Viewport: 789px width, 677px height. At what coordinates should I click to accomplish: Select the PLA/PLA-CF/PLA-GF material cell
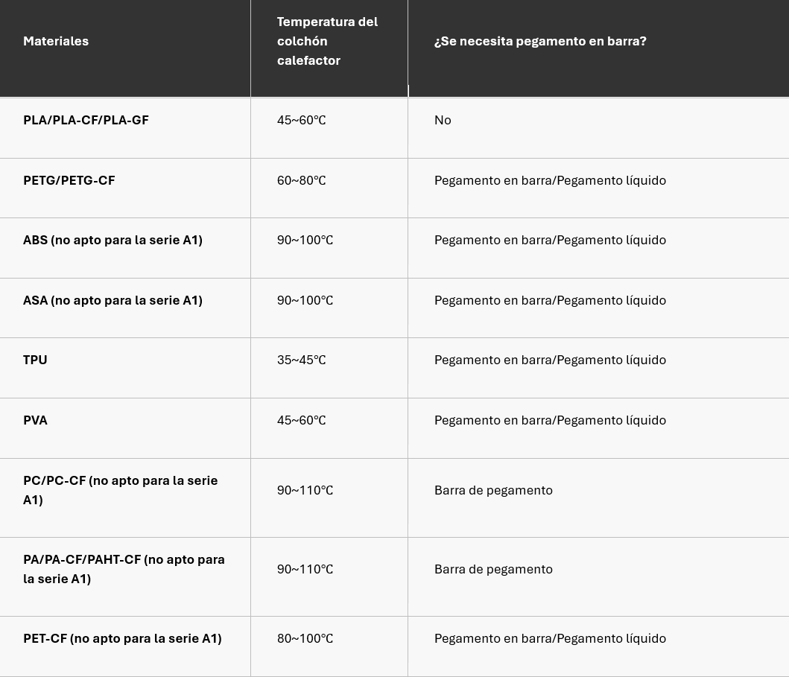coord(86,120)
